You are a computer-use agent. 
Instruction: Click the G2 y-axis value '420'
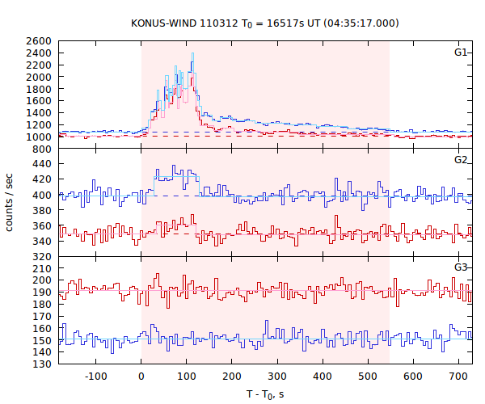(x=42, y=179)
